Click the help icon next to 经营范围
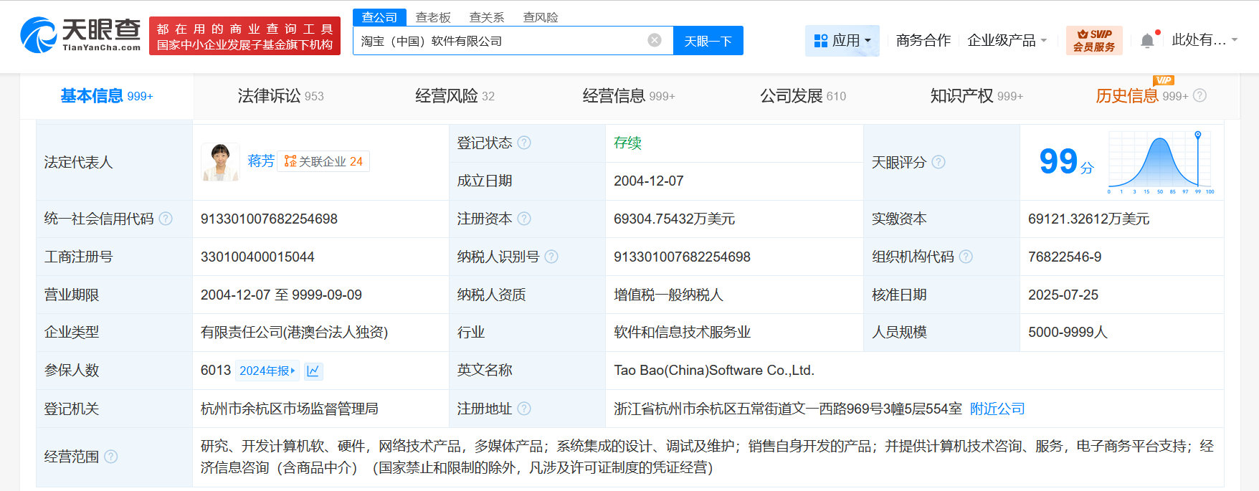Viewport: 1259px width, 491px height. (x=111, y=457)
